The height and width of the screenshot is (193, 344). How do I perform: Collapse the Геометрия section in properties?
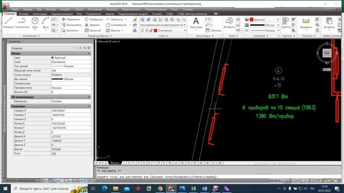(88, 106)
